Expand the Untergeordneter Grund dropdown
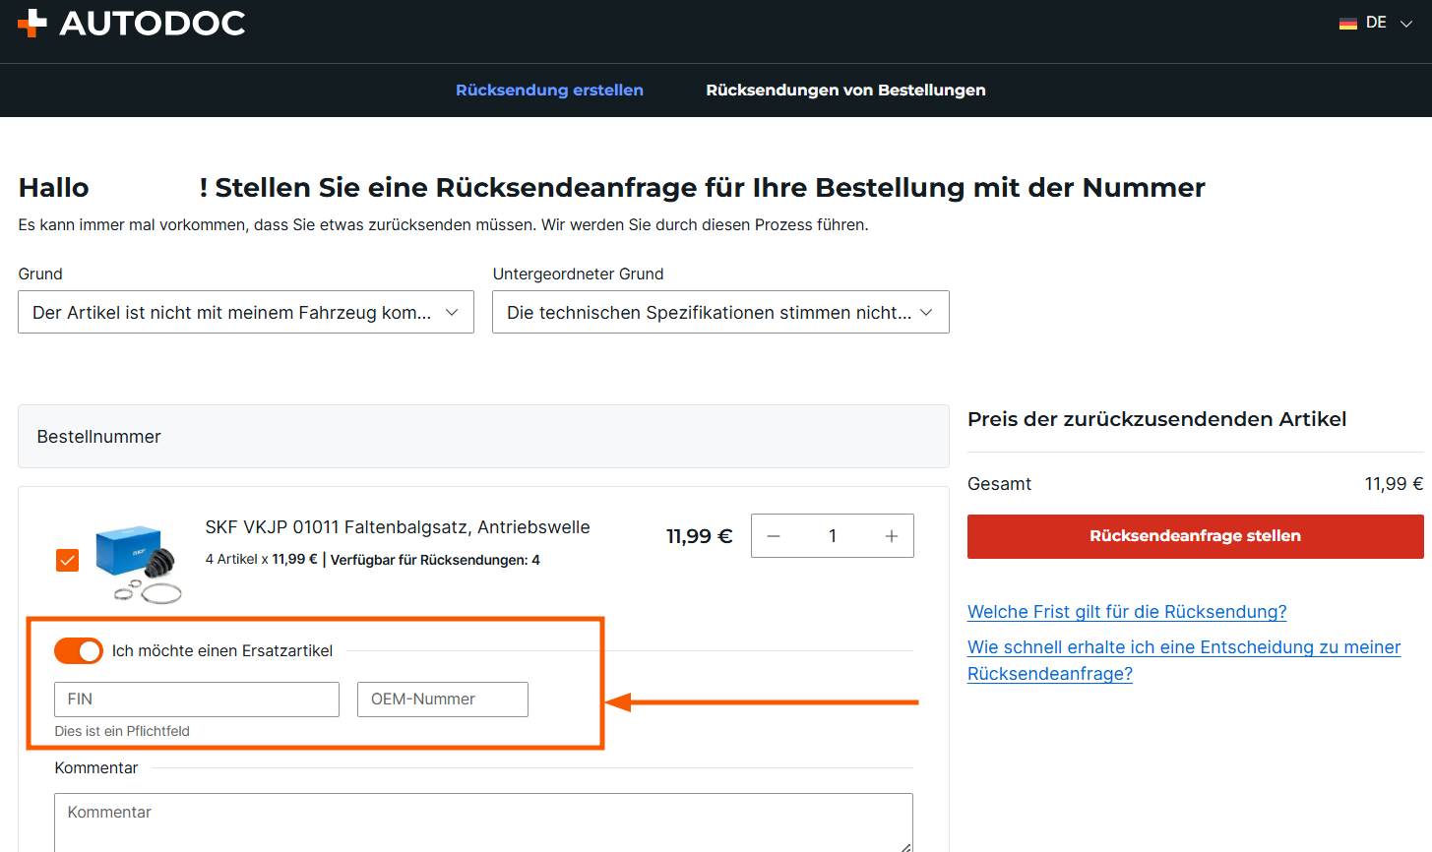Image resolution: width=1432 pixels, height=852 pixels. [x=720, y=312]
